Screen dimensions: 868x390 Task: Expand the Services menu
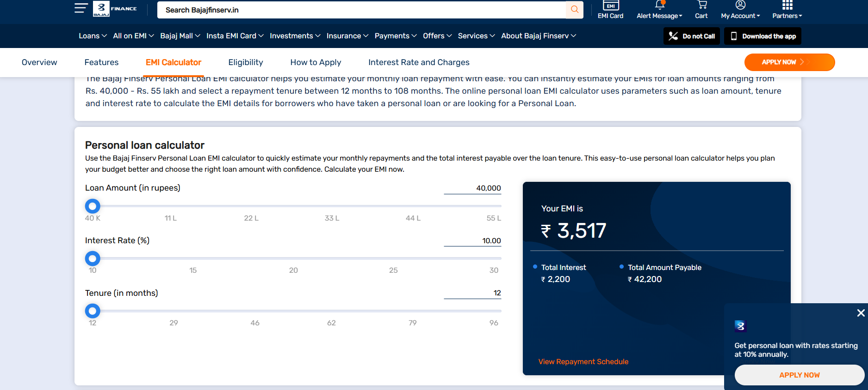pos(477,36)
